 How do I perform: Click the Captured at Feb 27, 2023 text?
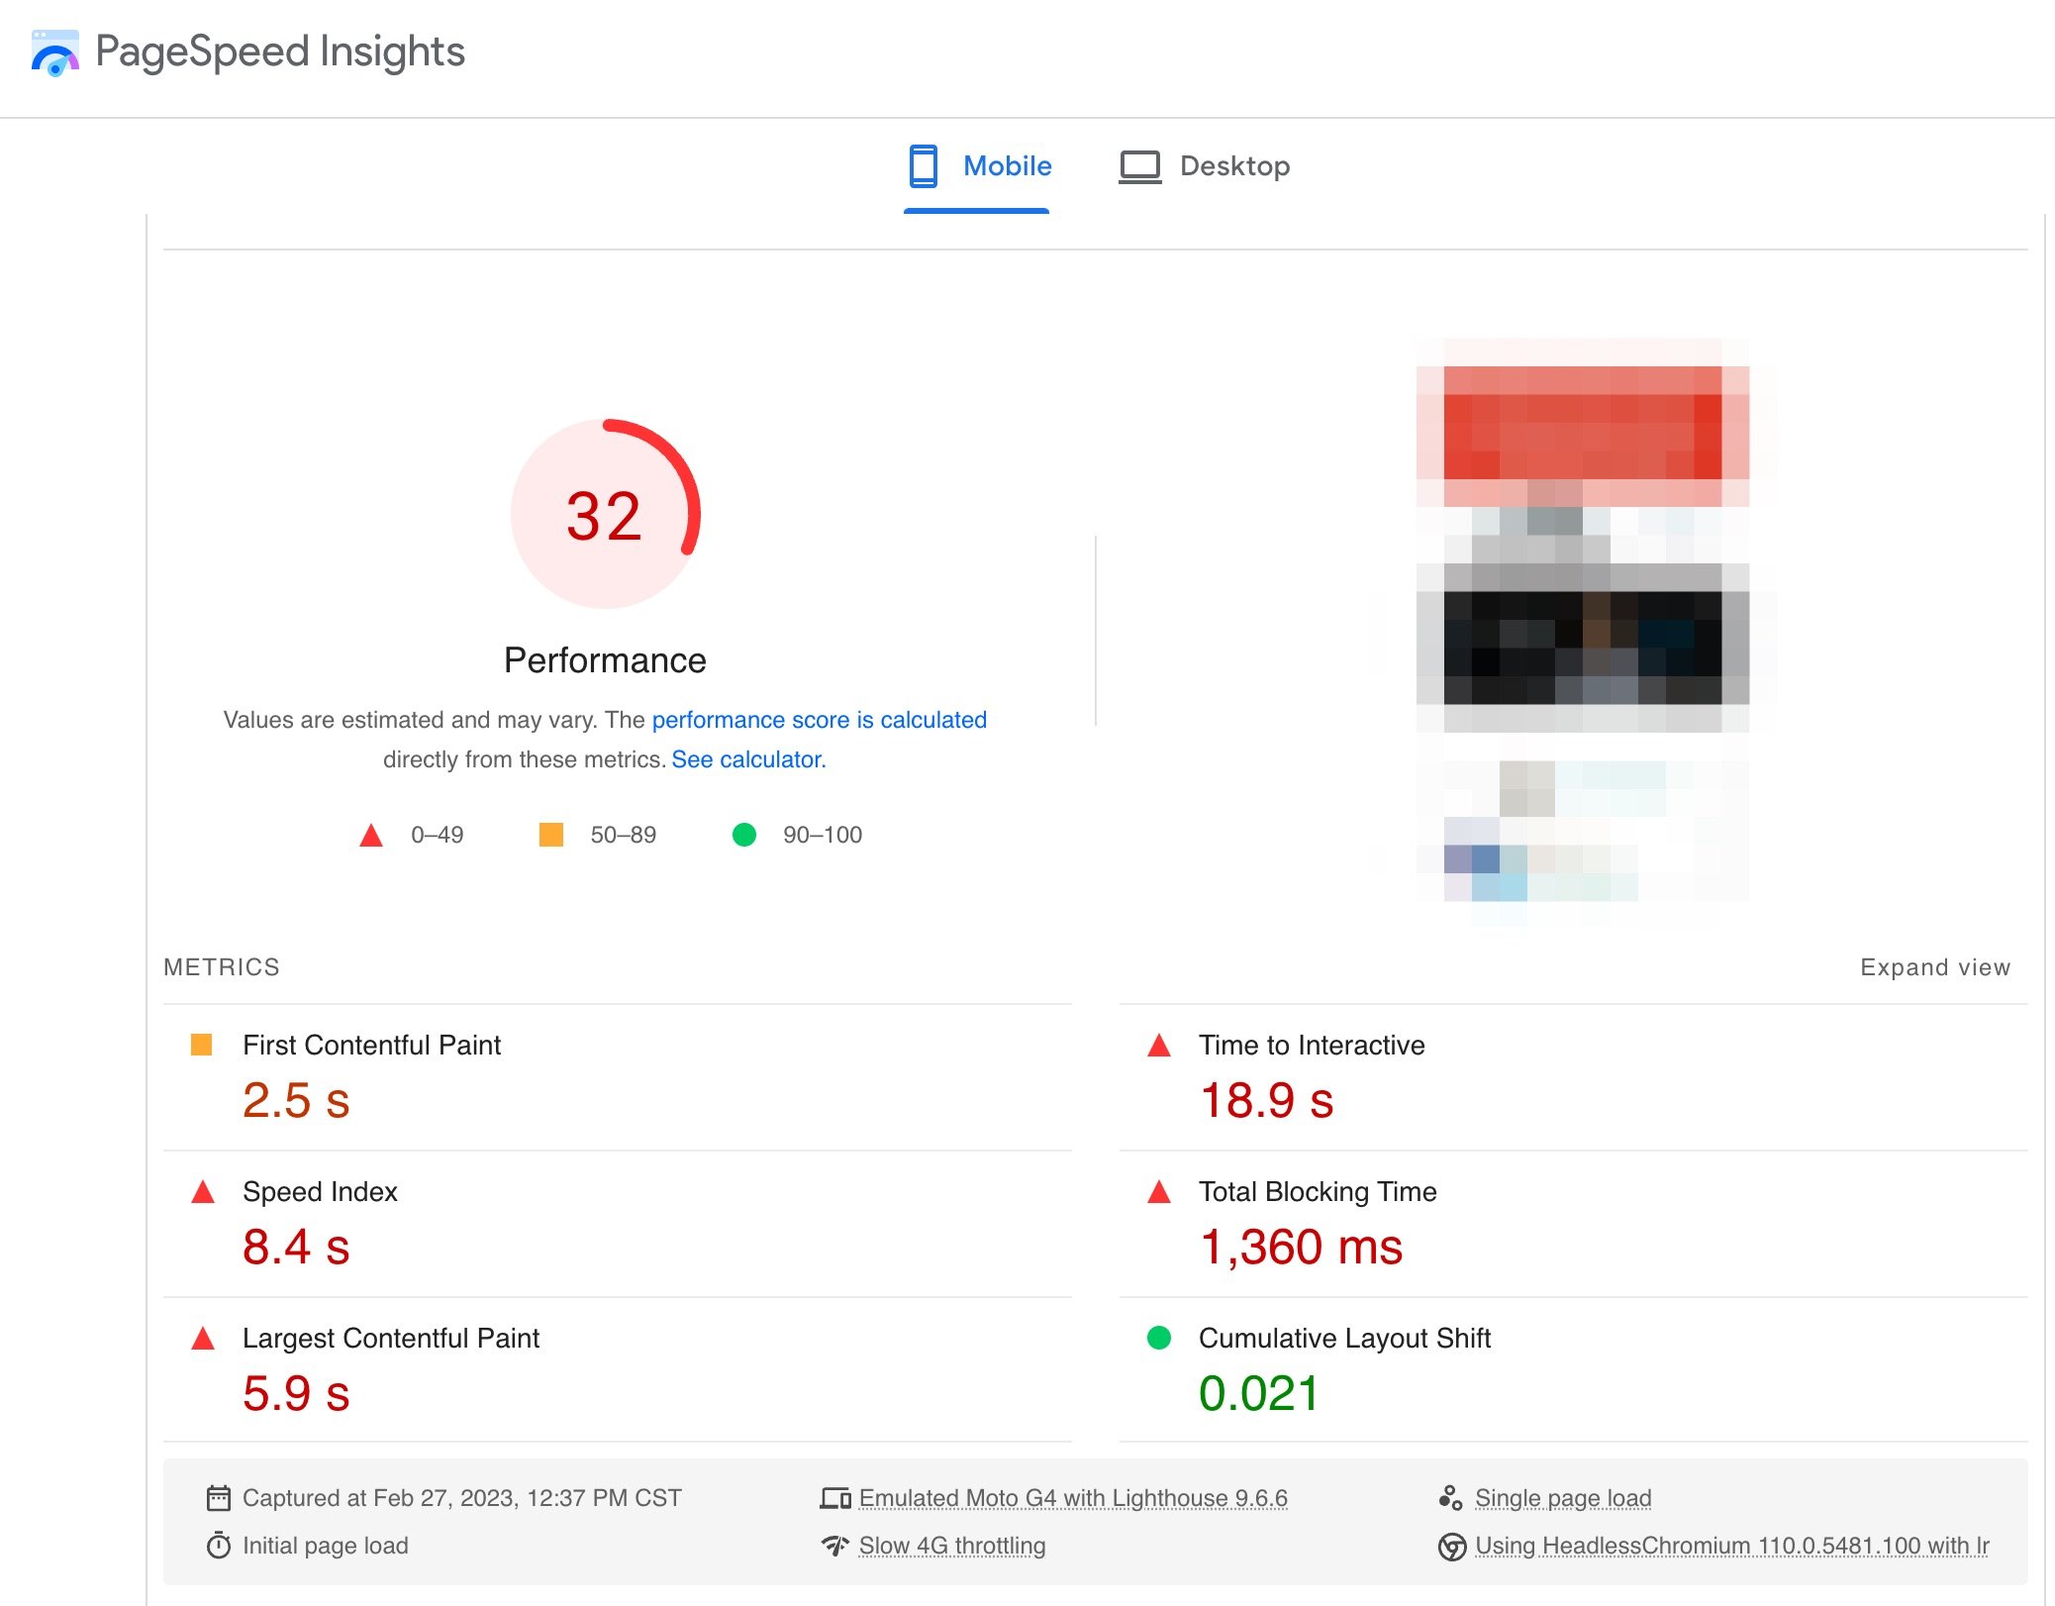click(x=462, y=1498)
